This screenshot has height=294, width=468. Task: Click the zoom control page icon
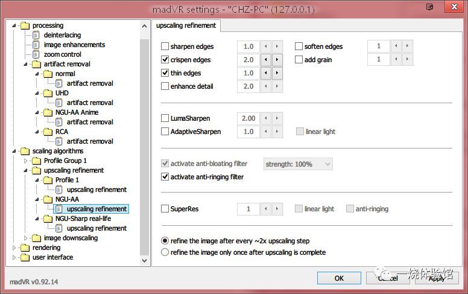pyautogui.click(x=36, y=54)
